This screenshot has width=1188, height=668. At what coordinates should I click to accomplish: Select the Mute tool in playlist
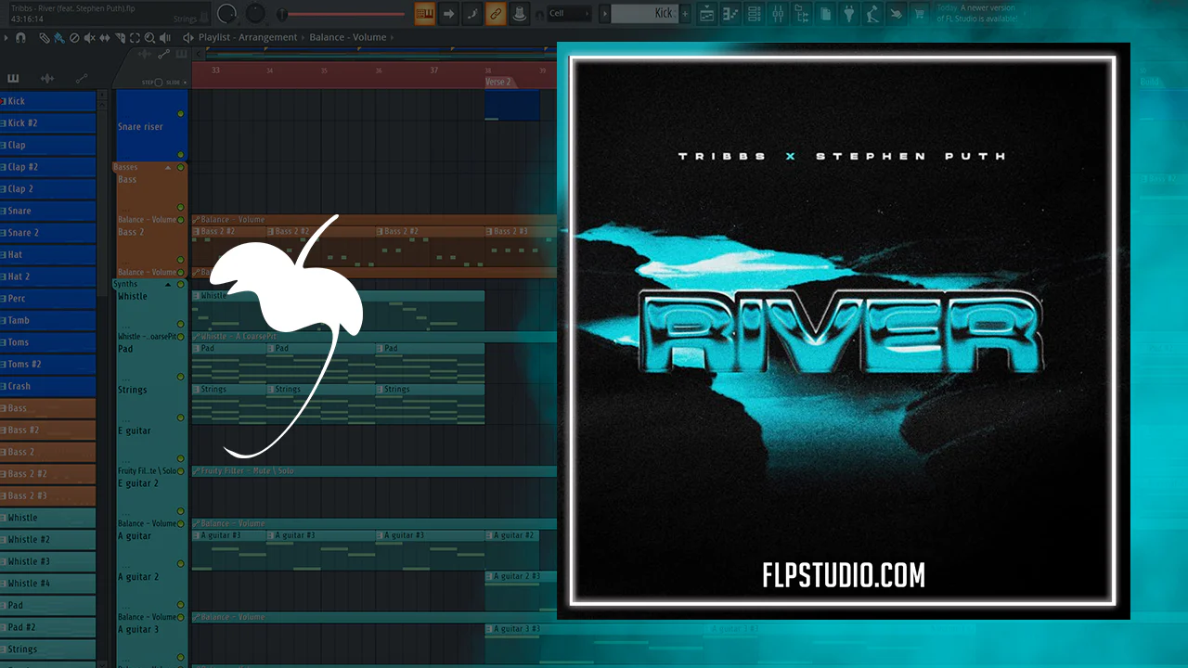89,38
